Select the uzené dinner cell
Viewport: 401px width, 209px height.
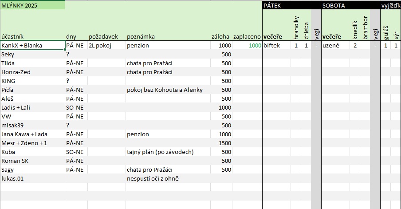click(x=335, y=46)
